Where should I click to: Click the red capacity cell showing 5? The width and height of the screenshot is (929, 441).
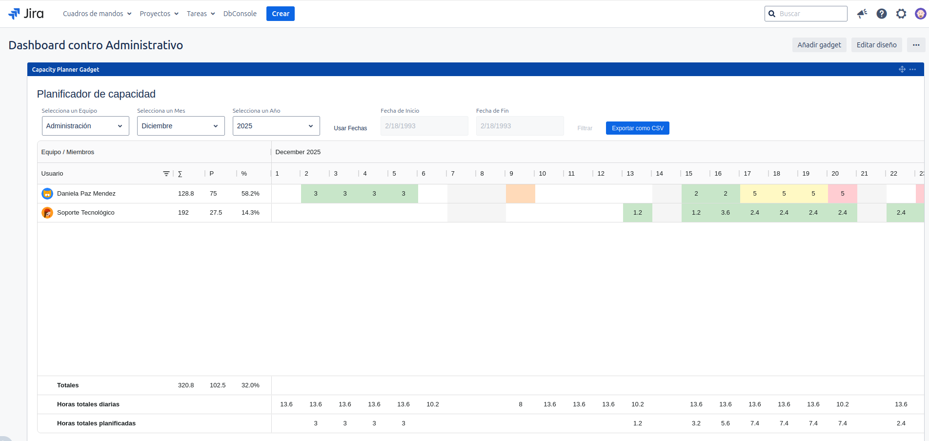pos(843,193)
